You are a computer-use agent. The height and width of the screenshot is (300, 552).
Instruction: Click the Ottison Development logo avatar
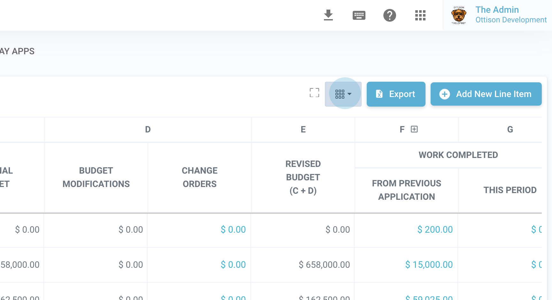coord(459,15)
